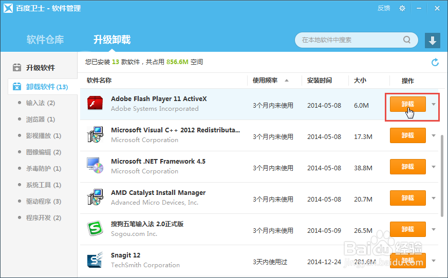
Task: Open the settings gear in title bar
Action: [402, 8]
